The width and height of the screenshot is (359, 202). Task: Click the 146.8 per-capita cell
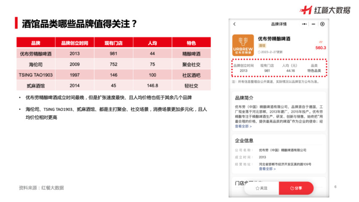point(152,86)
